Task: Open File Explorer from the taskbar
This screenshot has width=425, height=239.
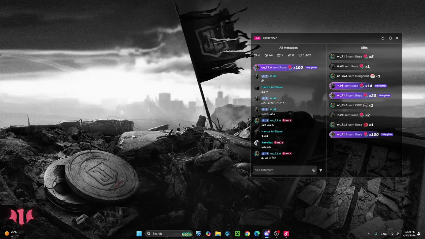Action: pyautogui.click(x=218, y=234)
